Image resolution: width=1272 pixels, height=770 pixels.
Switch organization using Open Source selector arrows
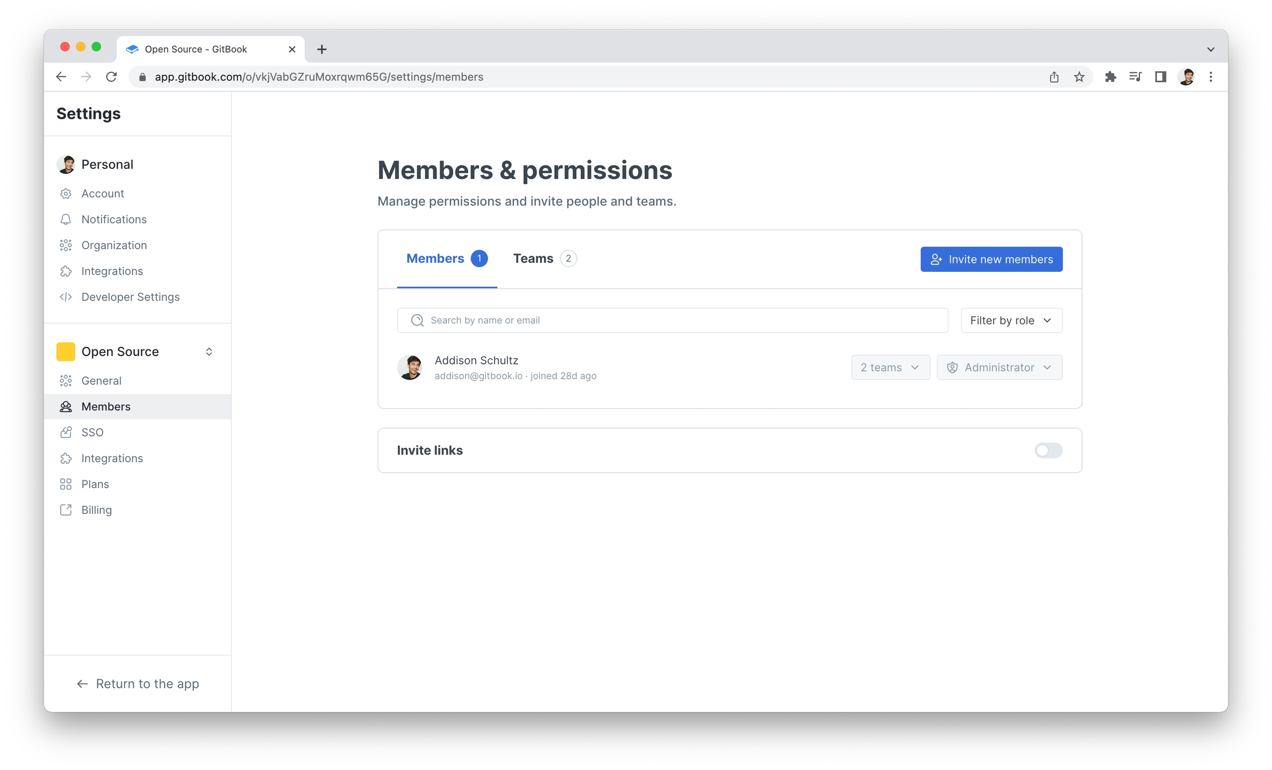pos(209,352)
